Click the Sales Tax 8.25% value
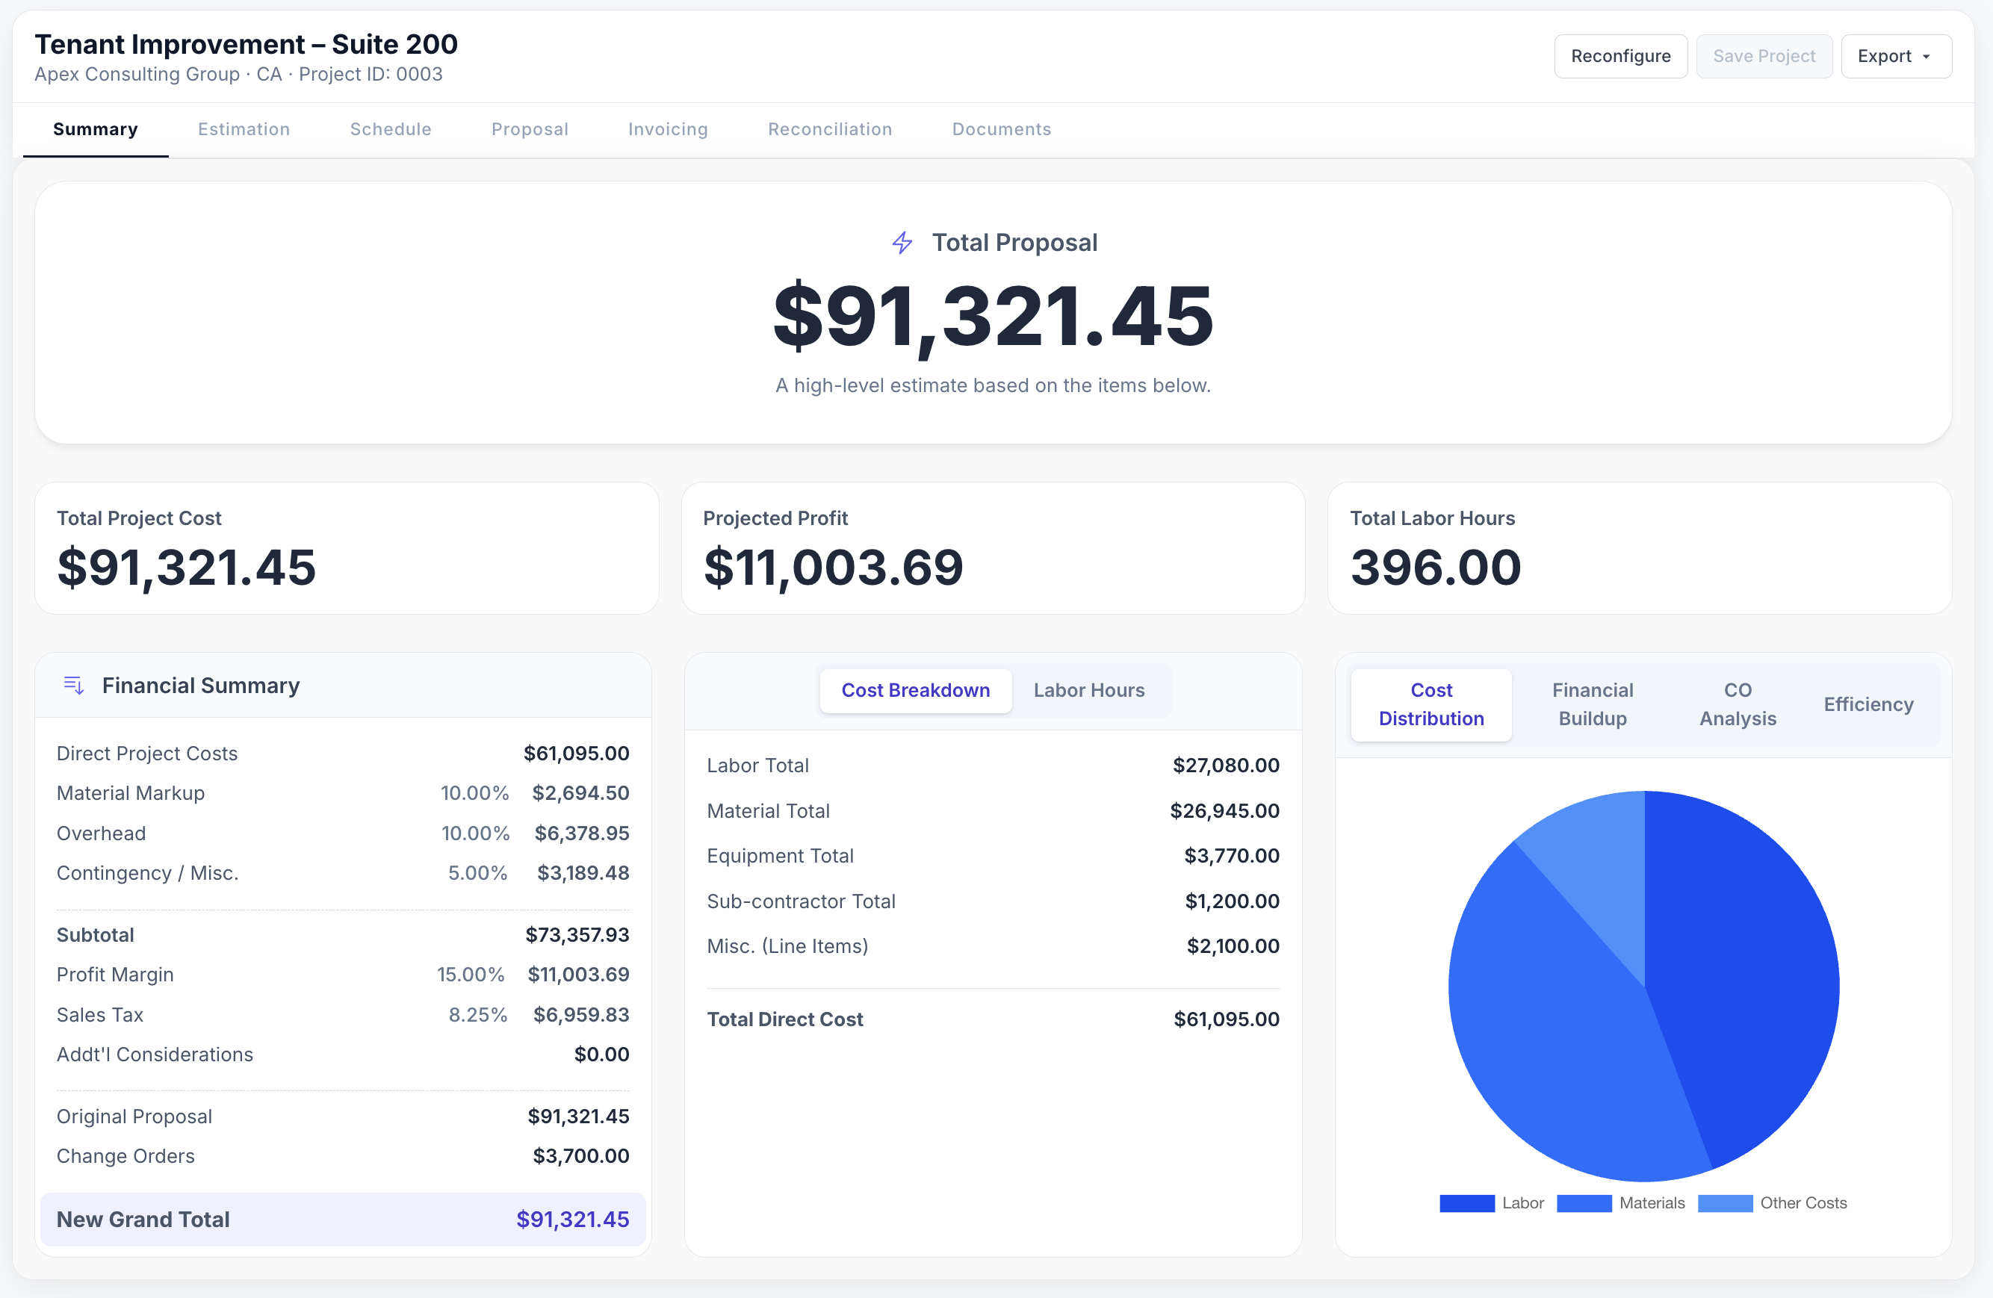The width and height of the screenshot is (1993, 1298). [477, 1014]
